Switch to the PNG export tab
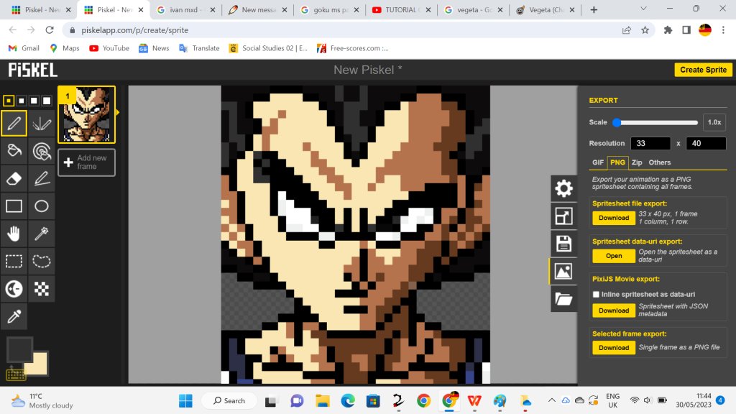Image resolution: width=736 pixels, height=414 pixels. click(617, 162)
